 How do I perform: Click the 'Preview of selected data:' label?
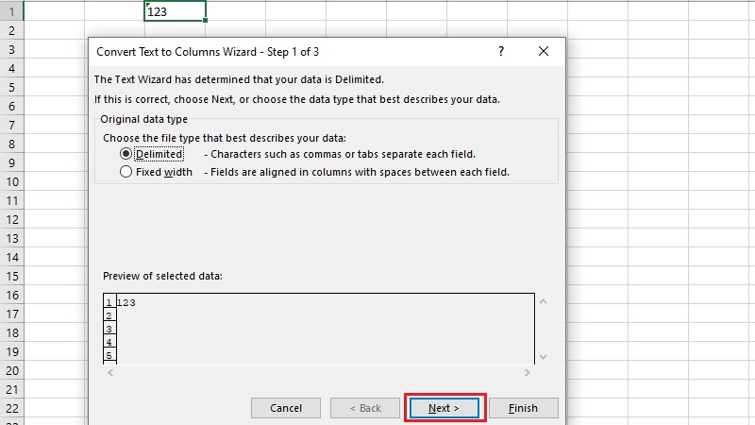[x=162, y=276]
